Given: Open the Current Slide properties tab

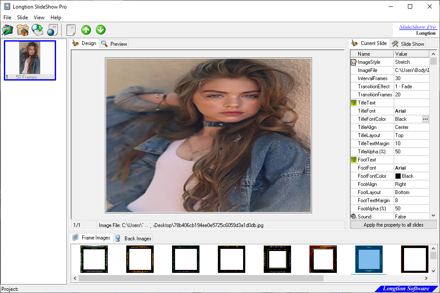Looking at the screenshot, I should click(369, 43).
